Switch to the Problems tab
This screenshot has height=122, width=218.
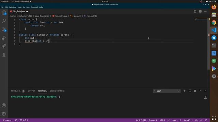18,91
